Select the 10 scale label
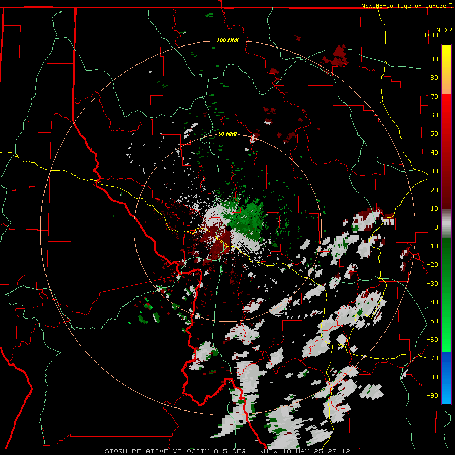This screenshot has width=455, height=455. click(x=434, y=209)
